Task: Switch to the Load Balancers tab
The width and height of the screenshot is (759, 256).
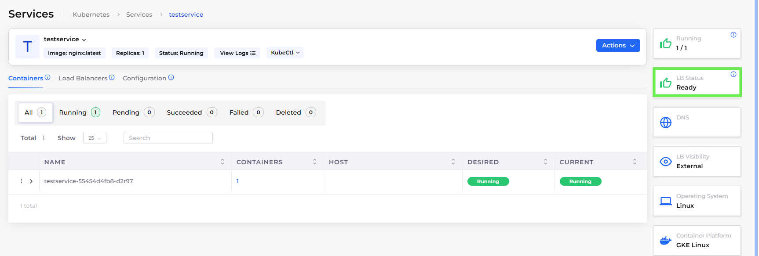Action: click(83, 78)
